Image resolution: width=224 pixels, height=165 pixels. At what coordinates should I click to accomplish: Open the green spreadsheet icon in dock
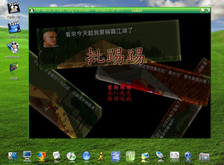point(130,156)
